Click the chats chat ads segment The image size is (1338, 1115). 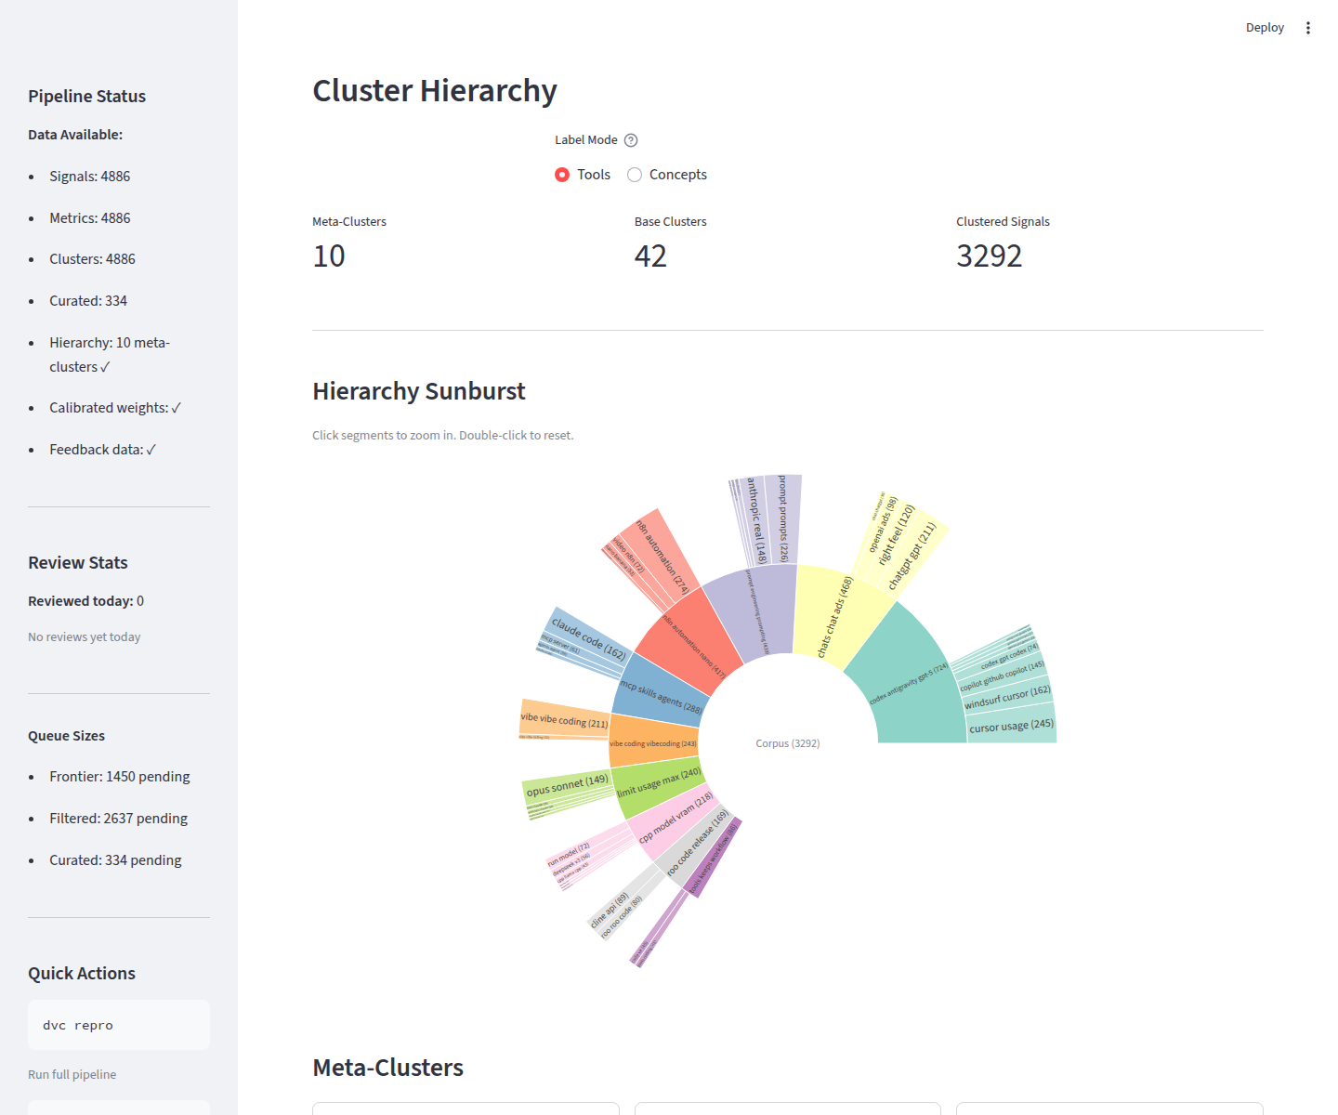point(835,616)
